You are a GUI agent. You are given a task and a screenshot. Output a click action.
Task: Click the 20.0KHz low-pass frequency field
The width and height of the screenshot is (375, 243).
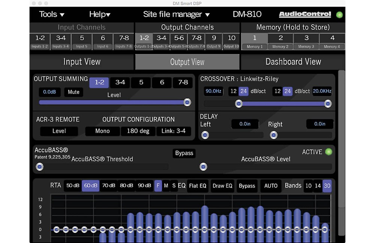click(322, 91)
